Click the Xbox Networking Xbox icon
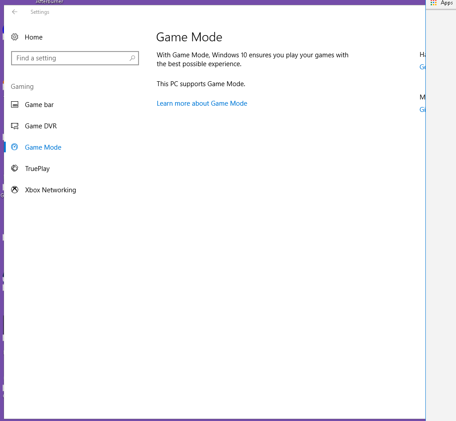Screen dimensions: 456x421 [x=15, y=190]
